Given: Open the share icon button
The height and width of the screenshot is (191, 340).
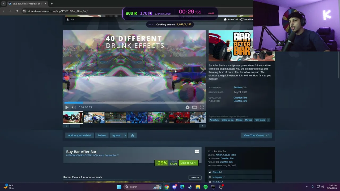Looking at the screenshot, I should (x=132, y=136).
